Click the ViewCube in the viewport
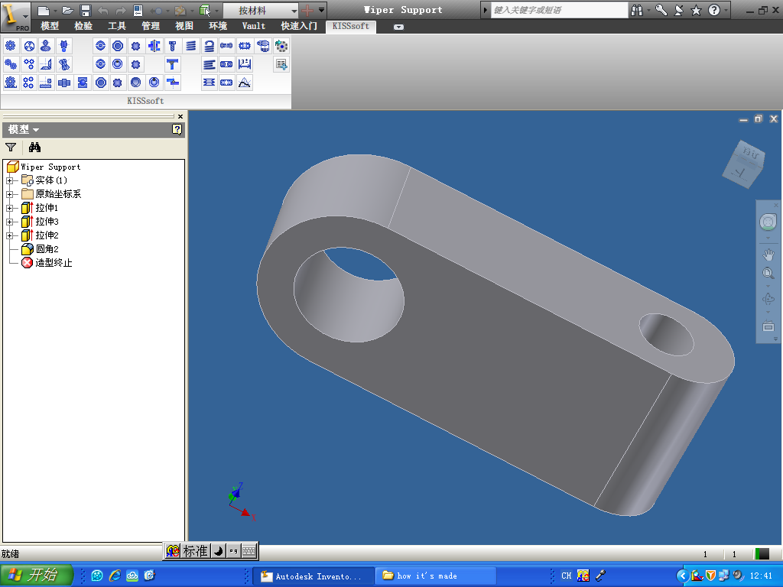 [743, 165]
